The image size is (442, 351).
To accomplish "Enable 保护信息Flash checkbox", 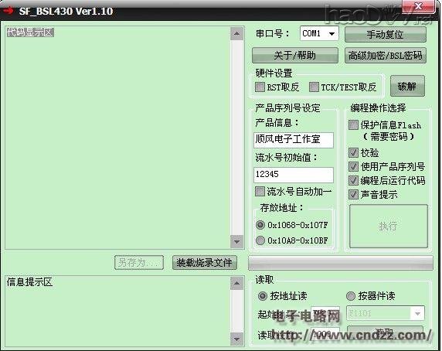I will click(353, 125).
